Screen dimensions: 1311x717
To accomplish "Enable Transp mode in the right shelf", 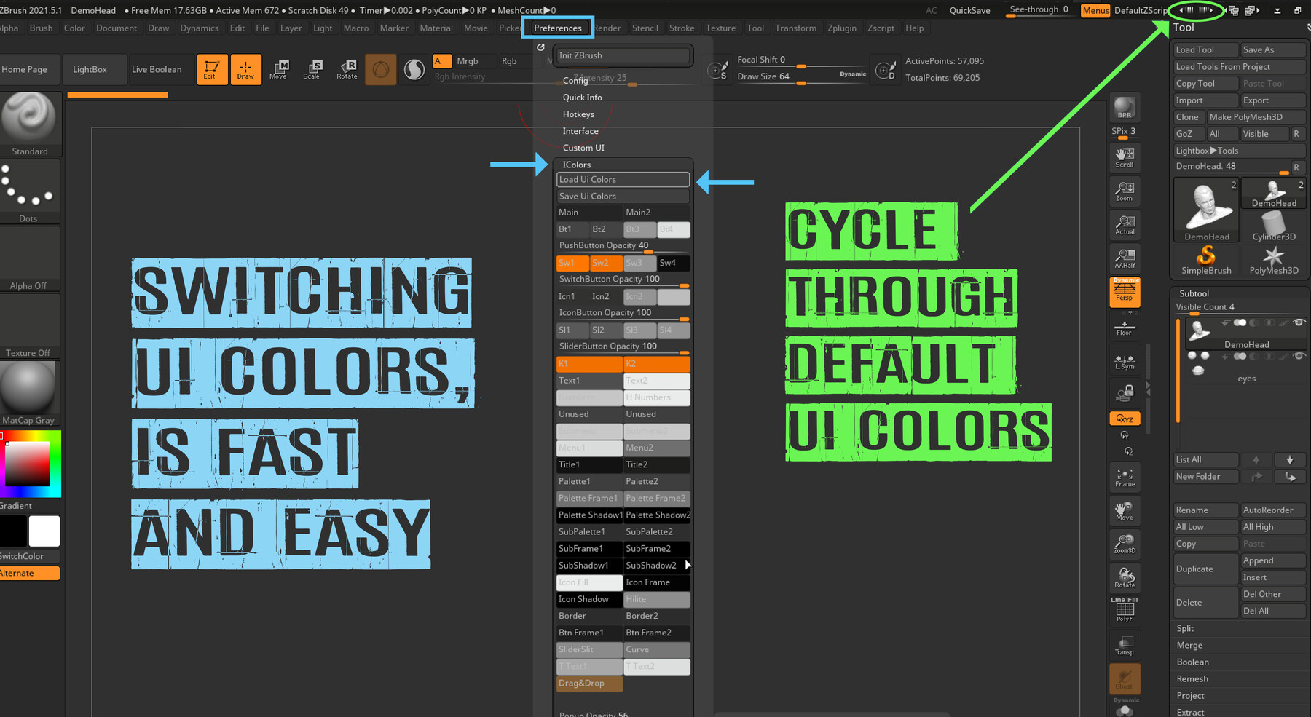I will tap(1124, 643).
